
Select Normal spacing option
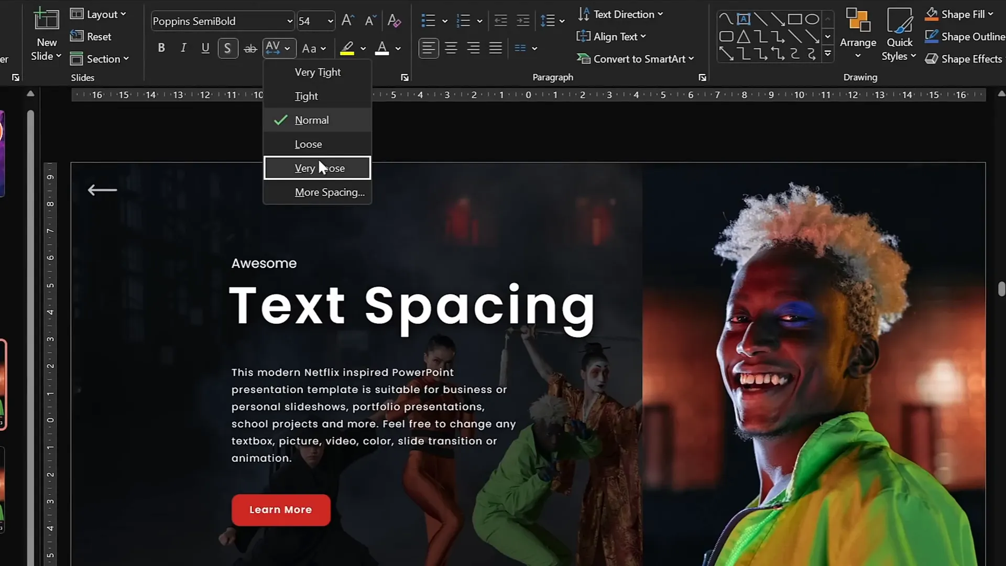[x=318, y=121]
